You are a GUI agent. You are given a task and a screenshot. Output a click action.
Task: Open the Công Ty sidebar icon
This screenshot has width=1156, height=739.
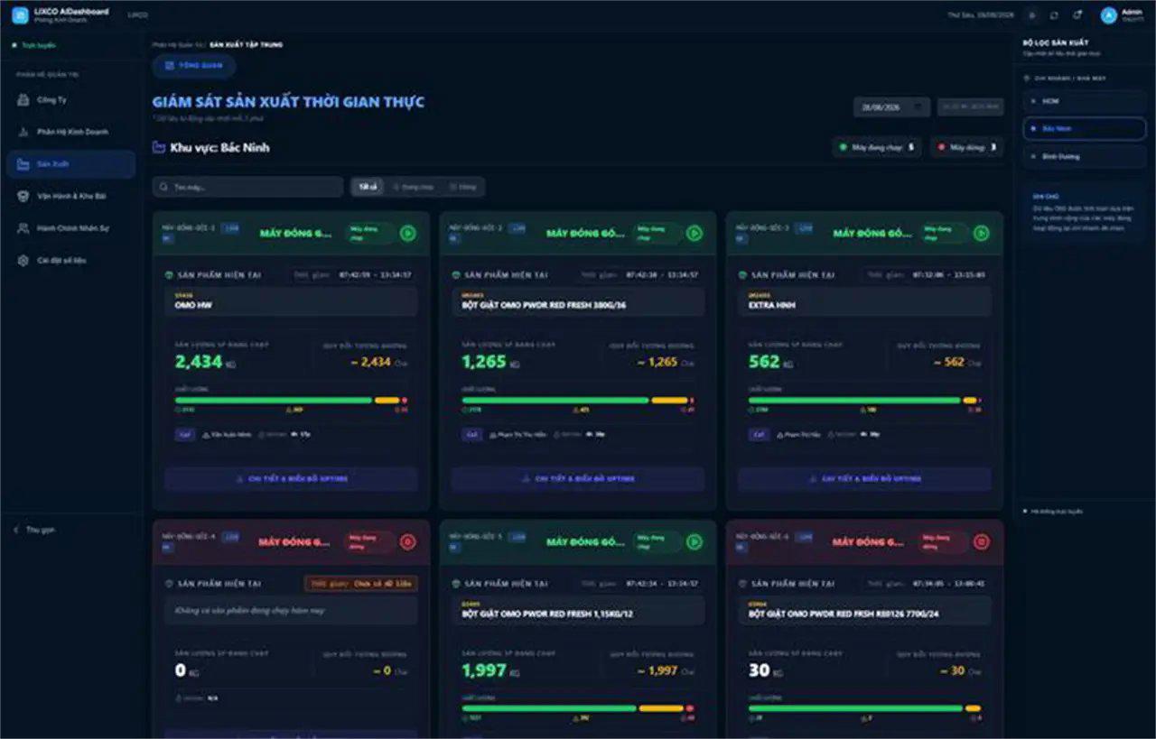(x=23, y=100)
